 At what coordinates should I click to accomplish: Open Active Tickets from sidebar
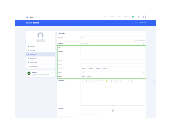click(x=40, y=58)
